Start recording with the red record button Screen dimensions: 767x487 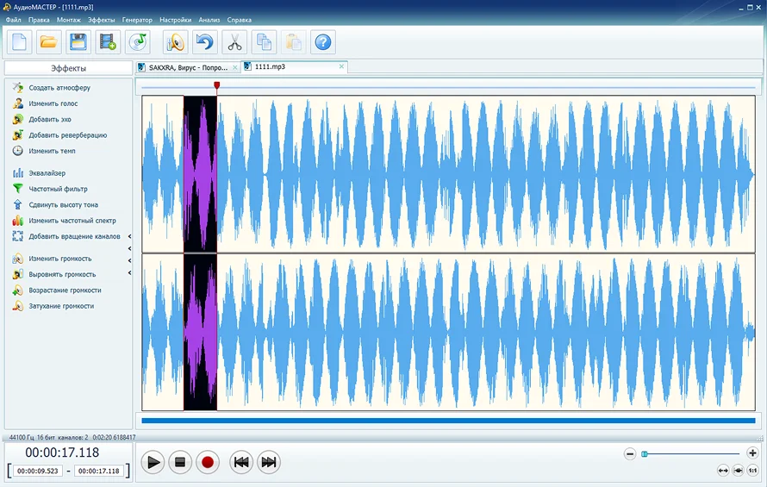click(207, 463)
